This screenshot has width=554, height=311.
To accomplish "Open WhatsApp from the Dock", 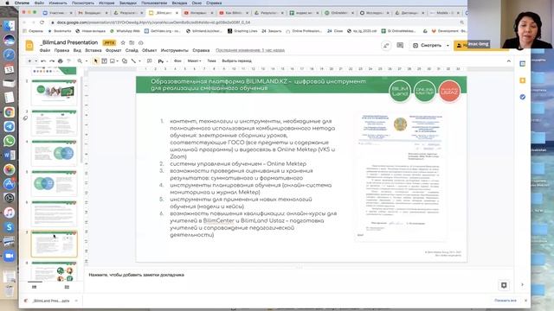I will tap(10, 141).
